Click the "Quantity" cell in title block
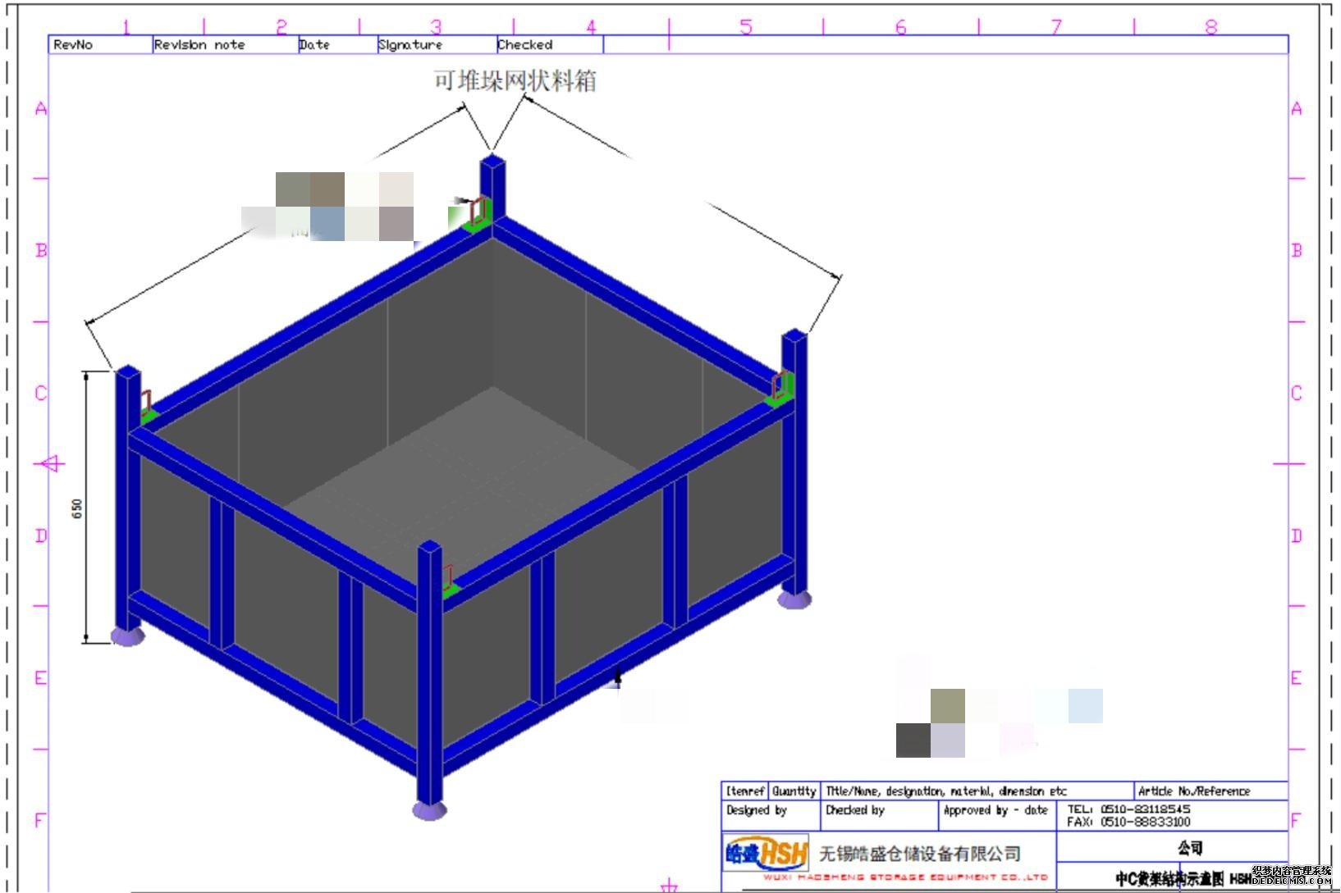 click(794, 791)
